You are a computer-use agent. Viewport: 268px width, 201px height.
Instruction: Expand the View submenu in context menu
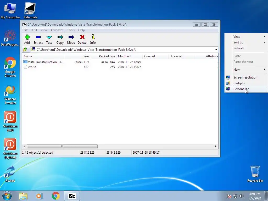coord(246,37)
